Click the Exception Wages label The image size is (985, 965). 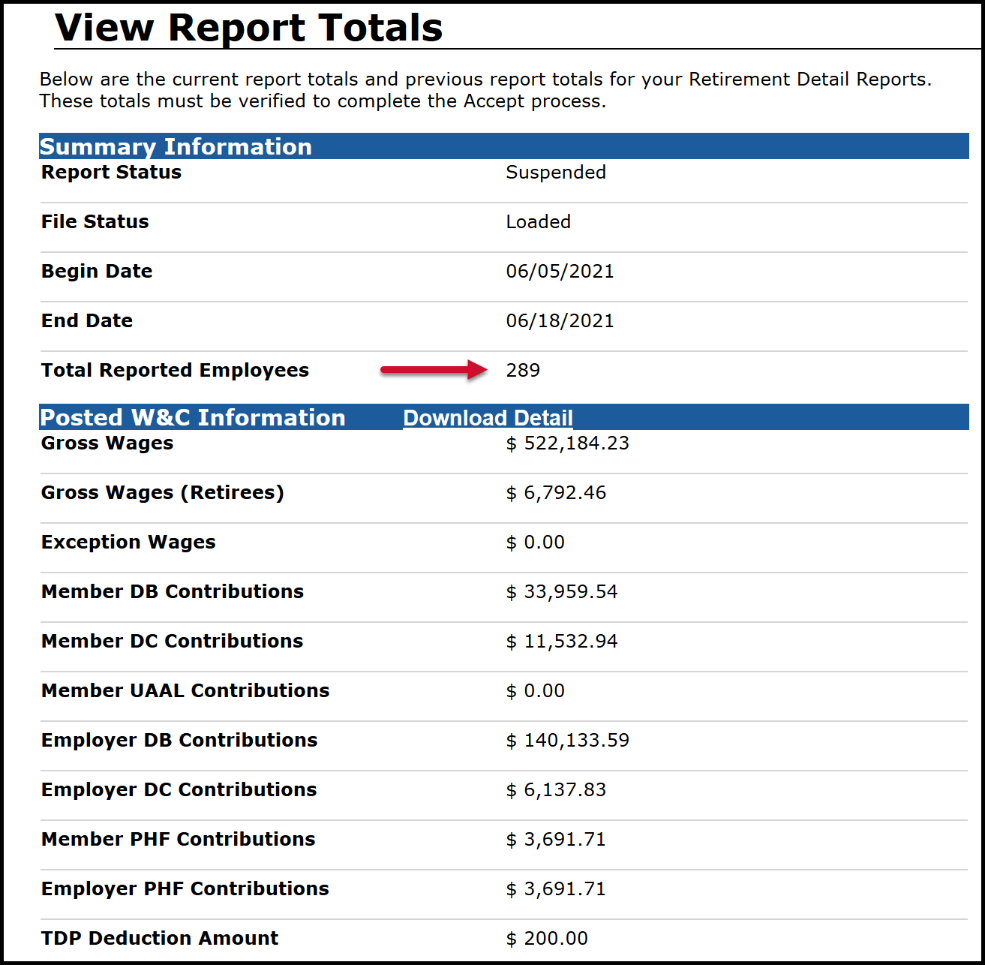click(128, 543)
